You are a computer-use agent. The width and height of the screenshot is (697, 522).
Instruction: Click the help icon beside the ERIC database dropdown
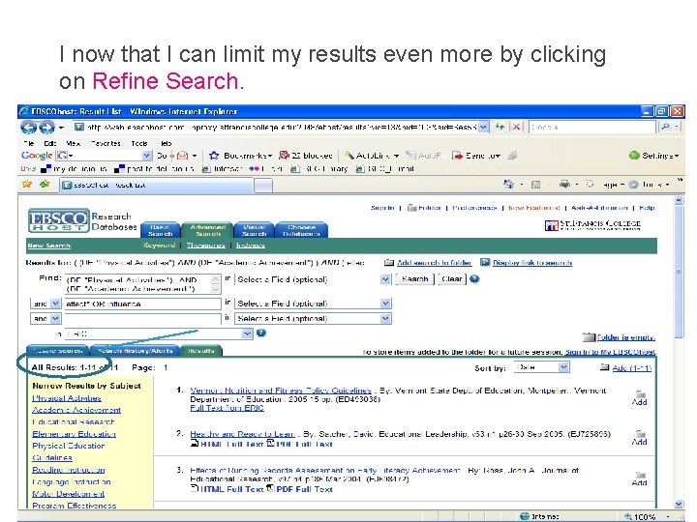tap(261, 333)
